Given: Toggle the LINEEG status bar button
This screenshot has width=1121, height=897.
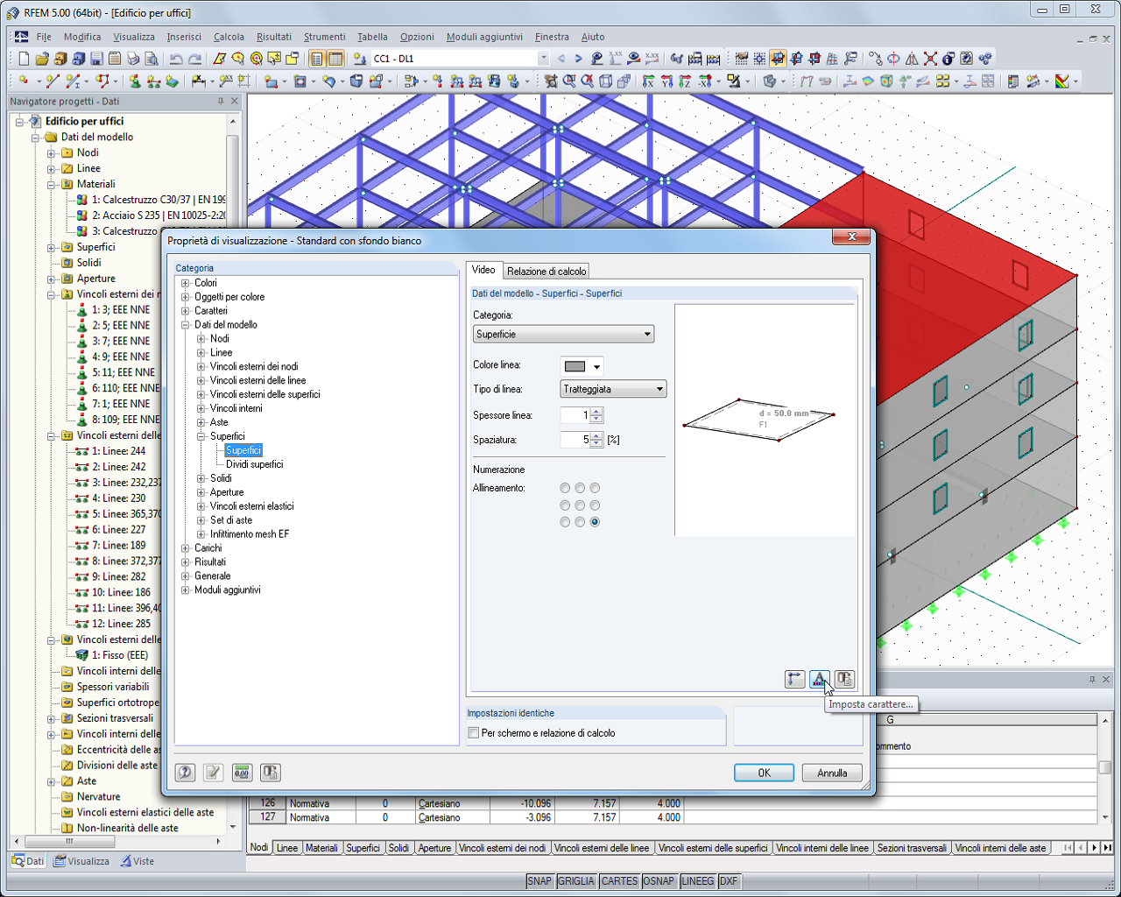Looking at the screenshot, I should [x=698, y=881].
